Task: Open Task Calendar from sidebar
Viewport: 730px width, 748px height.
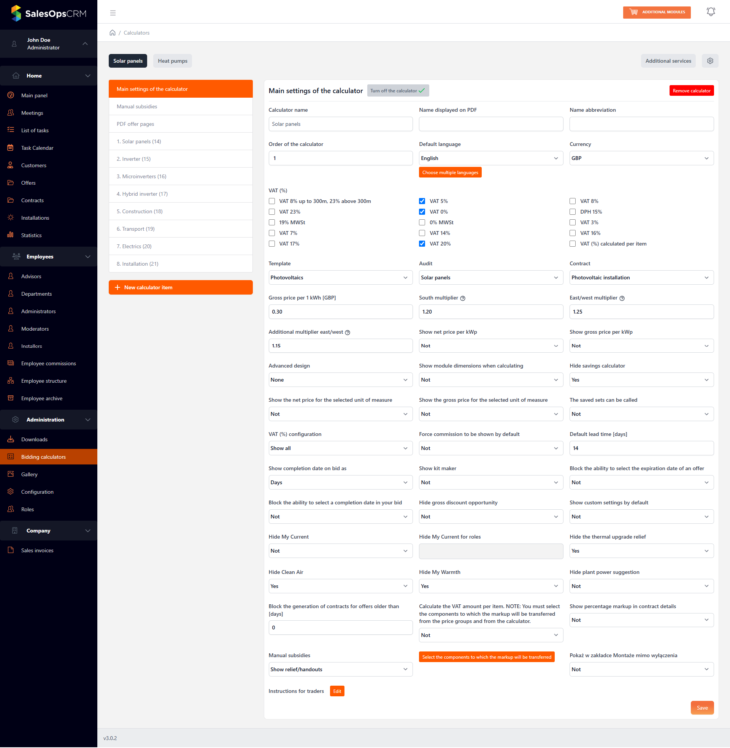Action: [x=37, y=148]
